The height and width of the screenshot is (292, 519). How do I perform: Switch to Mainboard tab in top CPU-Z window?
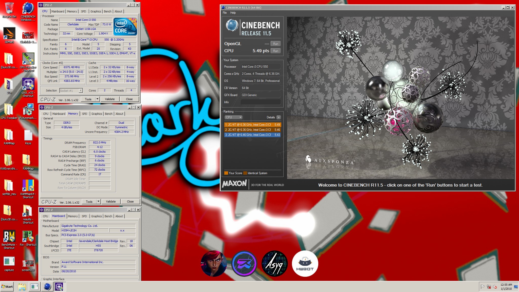(58, 11)
